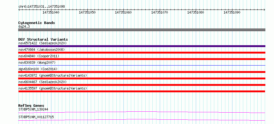The height and width of the screenshot is (124, 274).
Task: Select the red nsv6604467 variant bar
Action: point(142,85)
